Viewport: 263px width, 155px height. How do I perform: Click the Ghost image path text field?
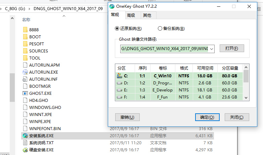click(165, 49)
